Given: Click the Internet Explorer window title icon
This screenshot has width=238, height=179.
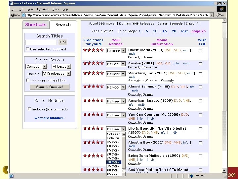Looking at the screenshot, I should pos(11,3).
